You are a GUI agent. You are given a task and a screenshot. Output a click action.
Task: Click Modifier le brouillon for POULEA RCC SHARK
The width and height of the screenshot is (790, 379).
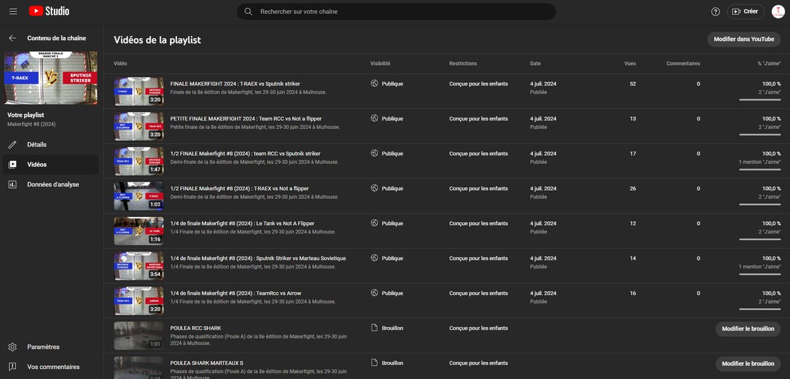748,328
